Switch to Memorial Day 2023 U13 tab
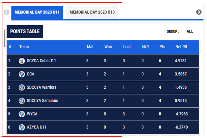This screenshot has height=138, width=207. click(92, 12)
